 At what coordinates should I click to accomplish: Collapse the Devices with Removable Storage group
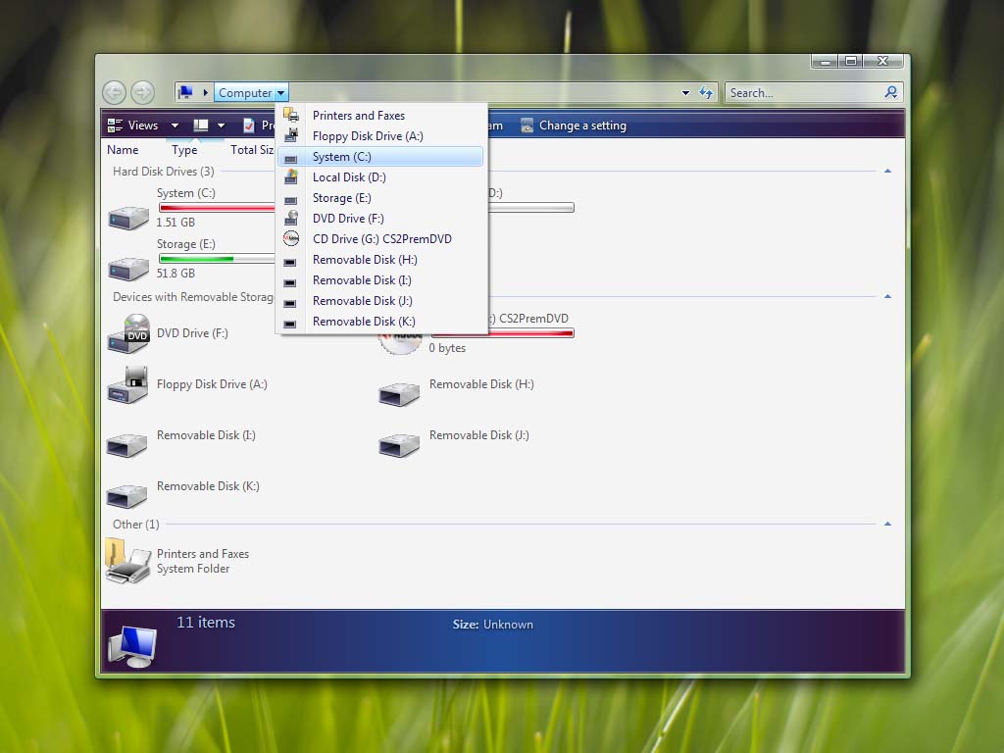click(887, 296)
